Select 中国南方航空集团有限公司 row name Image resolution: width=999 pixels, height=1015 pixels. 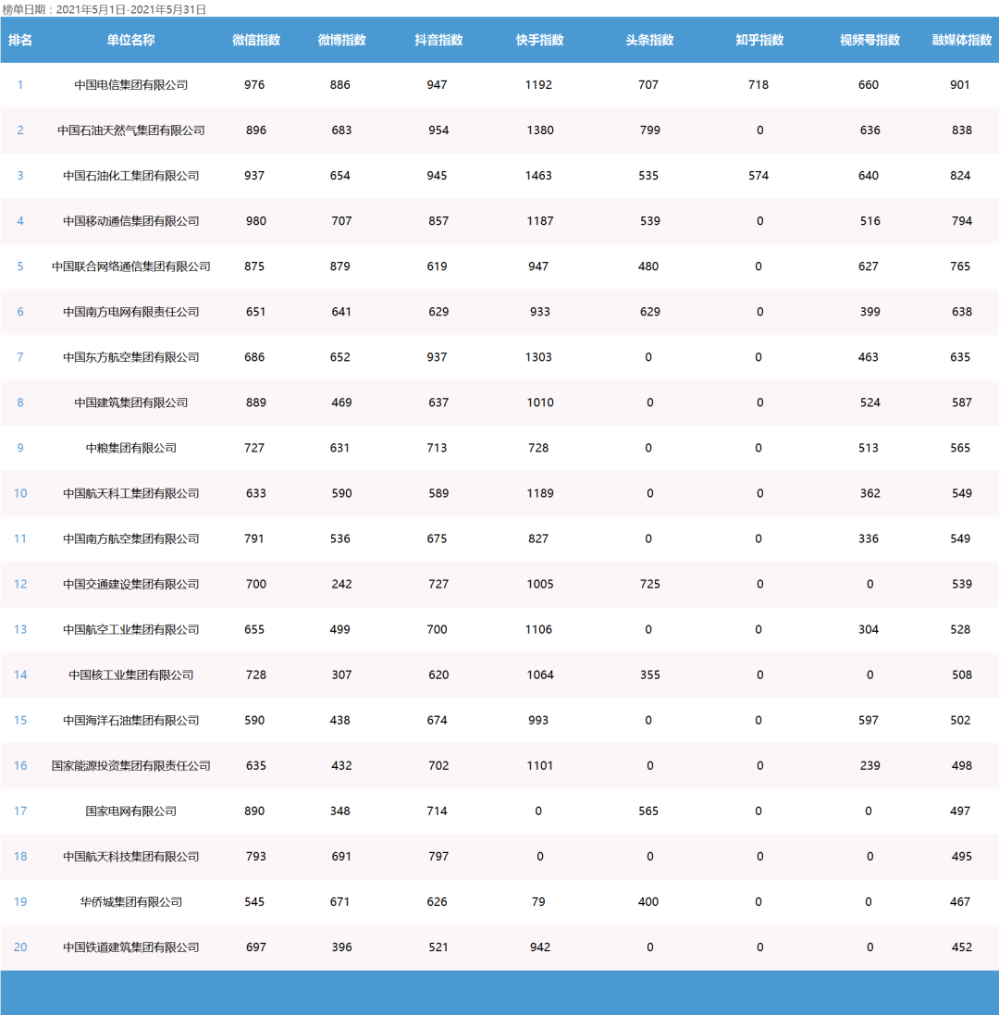pyautogui.click(x=130, y=538)
